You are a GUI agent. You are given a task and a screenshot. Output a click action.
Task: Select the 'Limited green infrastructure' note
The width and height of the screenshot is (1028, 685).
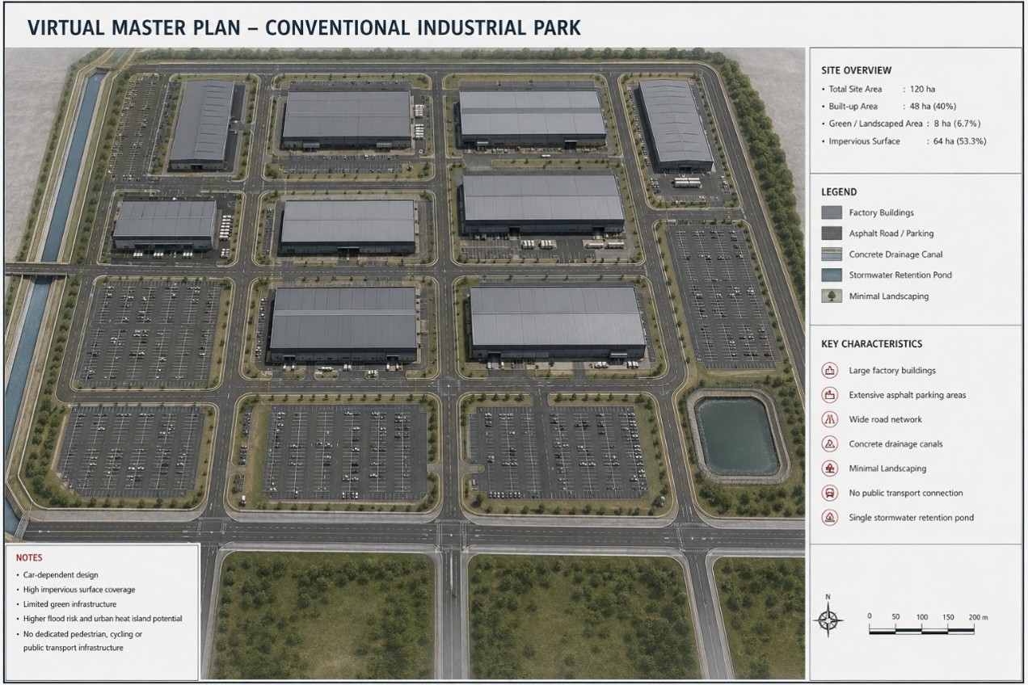tap(70, 604)
